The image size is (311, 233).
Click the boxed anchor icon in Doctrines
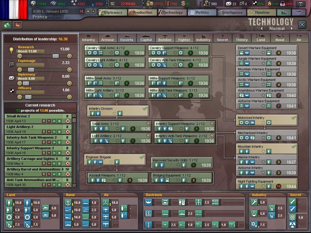148,214
